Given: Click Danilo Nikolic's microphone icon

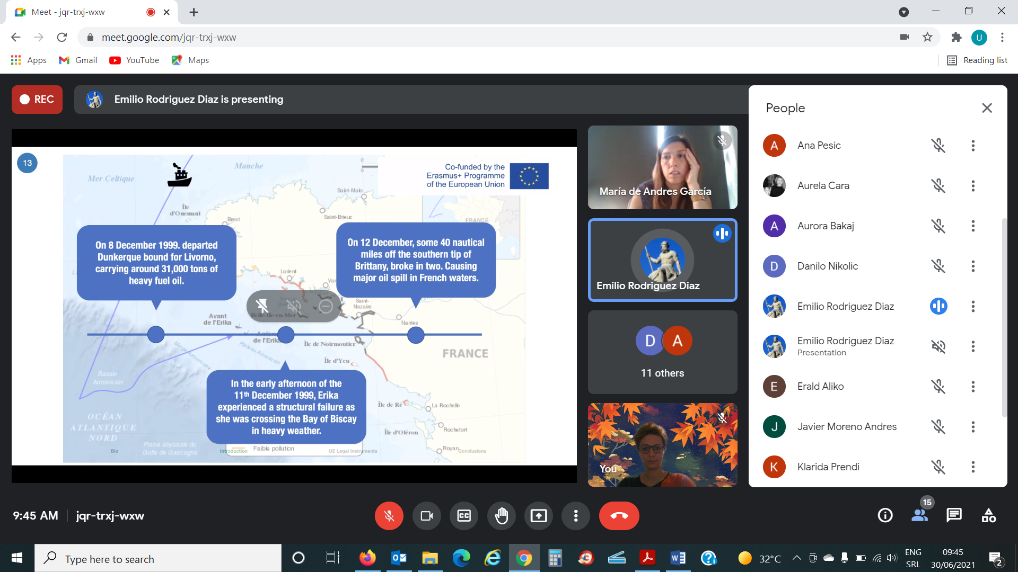Looking at the screenshot, I should click(x=938, y=266).
